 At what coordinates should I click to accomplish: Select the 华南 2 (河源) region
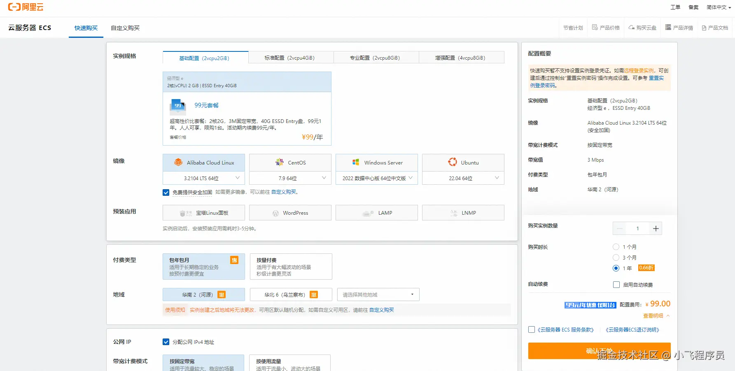tap(204, 294)
